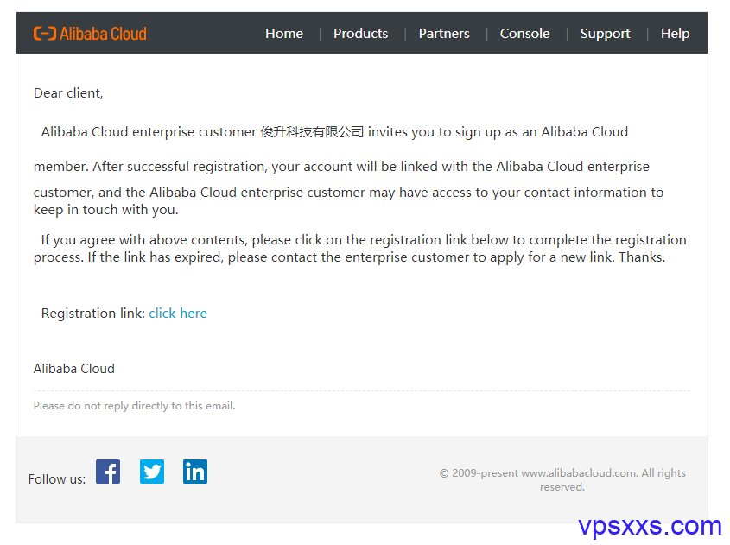Open the Products menu item
The height and width of the screenshot is (545, 730).
[361, 34]
